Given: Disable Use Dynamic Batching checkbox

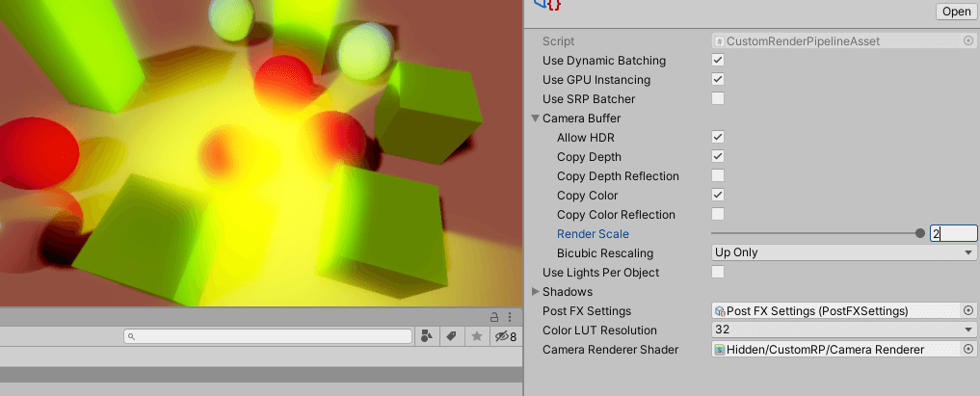Looking at the screenshot, I should click(x=718, y=60).
